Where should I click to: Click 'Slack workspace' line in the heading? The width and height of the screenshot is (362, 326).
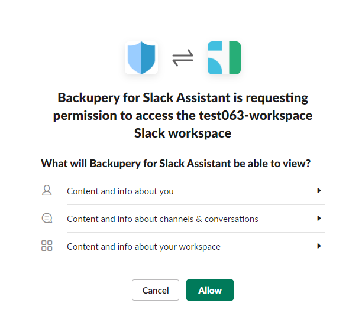tap(183, 133)
